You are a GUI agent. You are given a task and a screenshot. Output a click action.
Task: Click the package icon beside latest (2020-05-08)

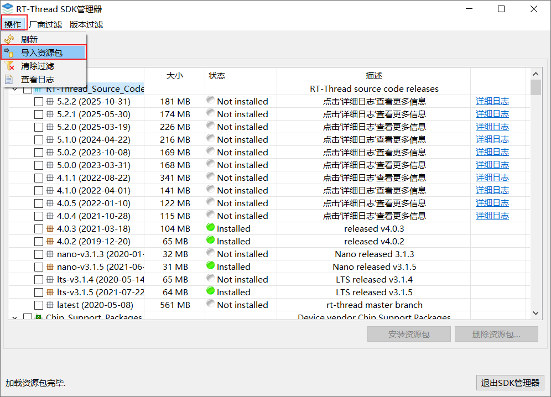coord(50,305)
